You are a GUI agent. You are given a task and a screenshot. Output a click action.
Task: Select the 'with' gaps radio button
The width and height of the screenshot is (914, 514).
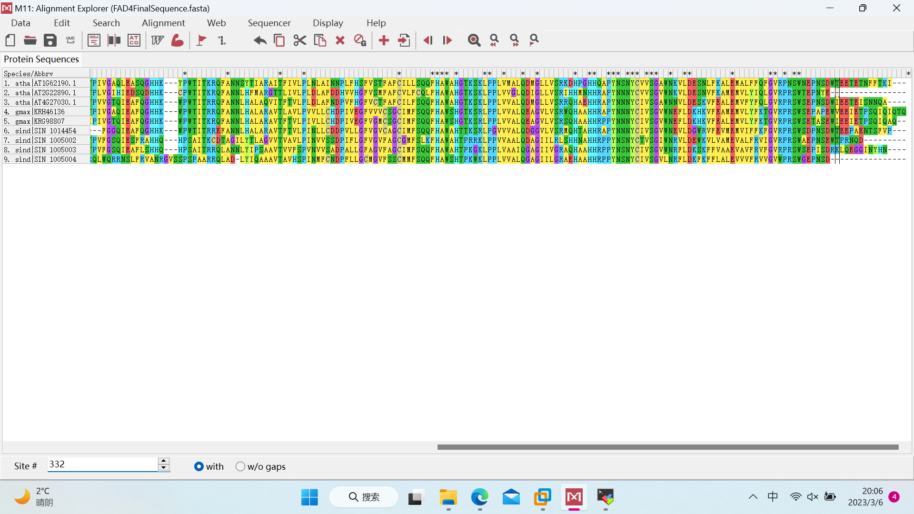point(199,466)
